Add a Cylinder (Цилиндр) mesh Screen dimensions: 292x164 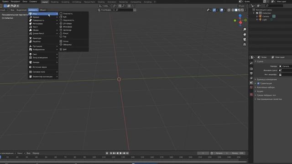[x=74, y=30]
